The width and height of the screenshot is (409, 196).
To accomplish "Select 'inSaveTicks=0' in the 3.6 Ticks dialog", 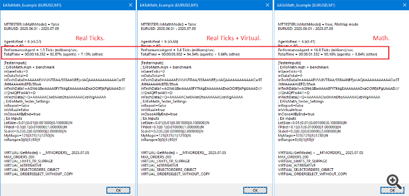I will [x=153, y=71].
